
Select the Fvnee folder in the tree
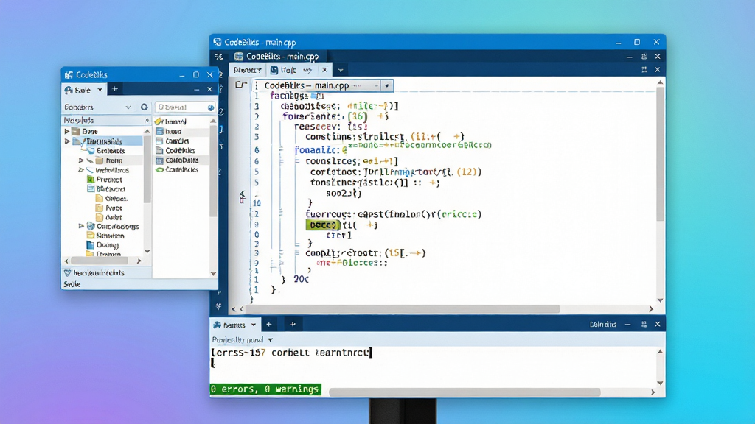pyautogui.click(x=109, y=208)
